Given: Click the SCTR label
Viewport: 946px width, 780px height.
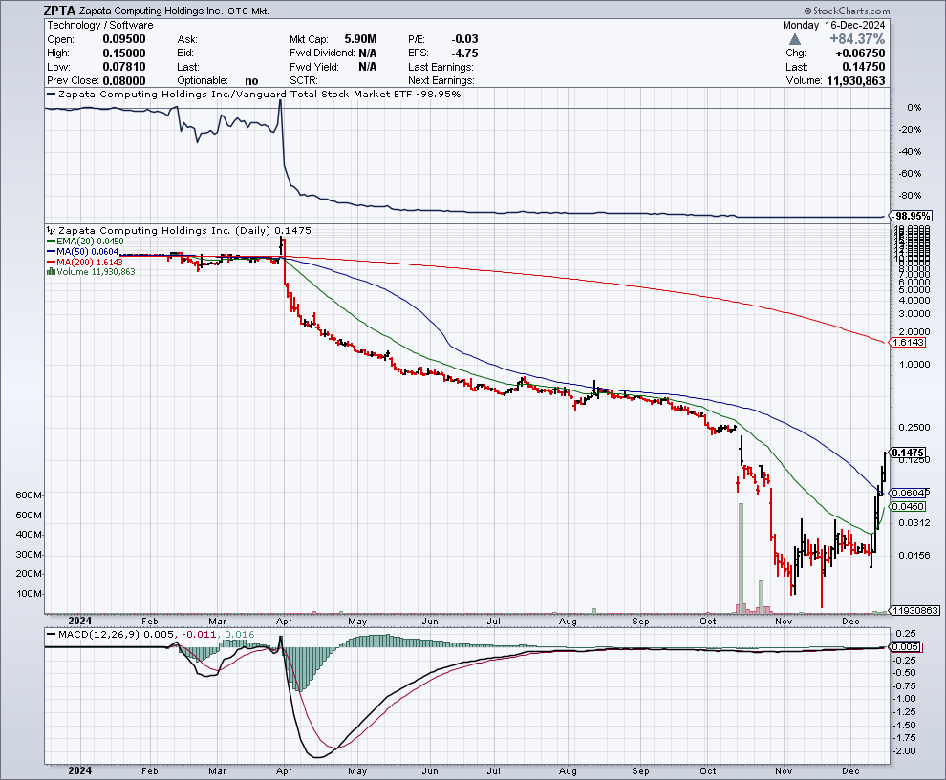Looking at the screenshot, I should click(304, 81).
